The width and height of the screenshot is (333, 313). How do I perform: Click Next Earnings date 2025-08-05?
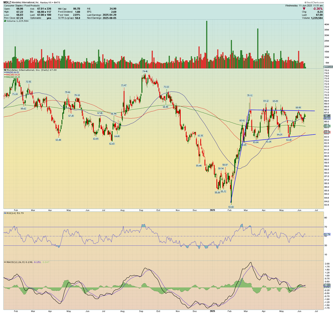110,18
